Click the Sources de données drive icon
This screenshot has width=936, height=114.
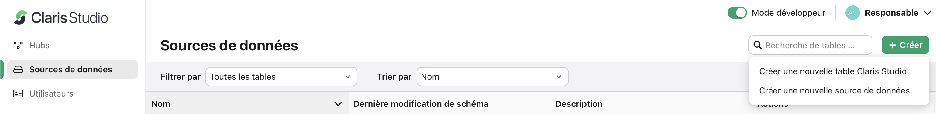click(18, 69)
